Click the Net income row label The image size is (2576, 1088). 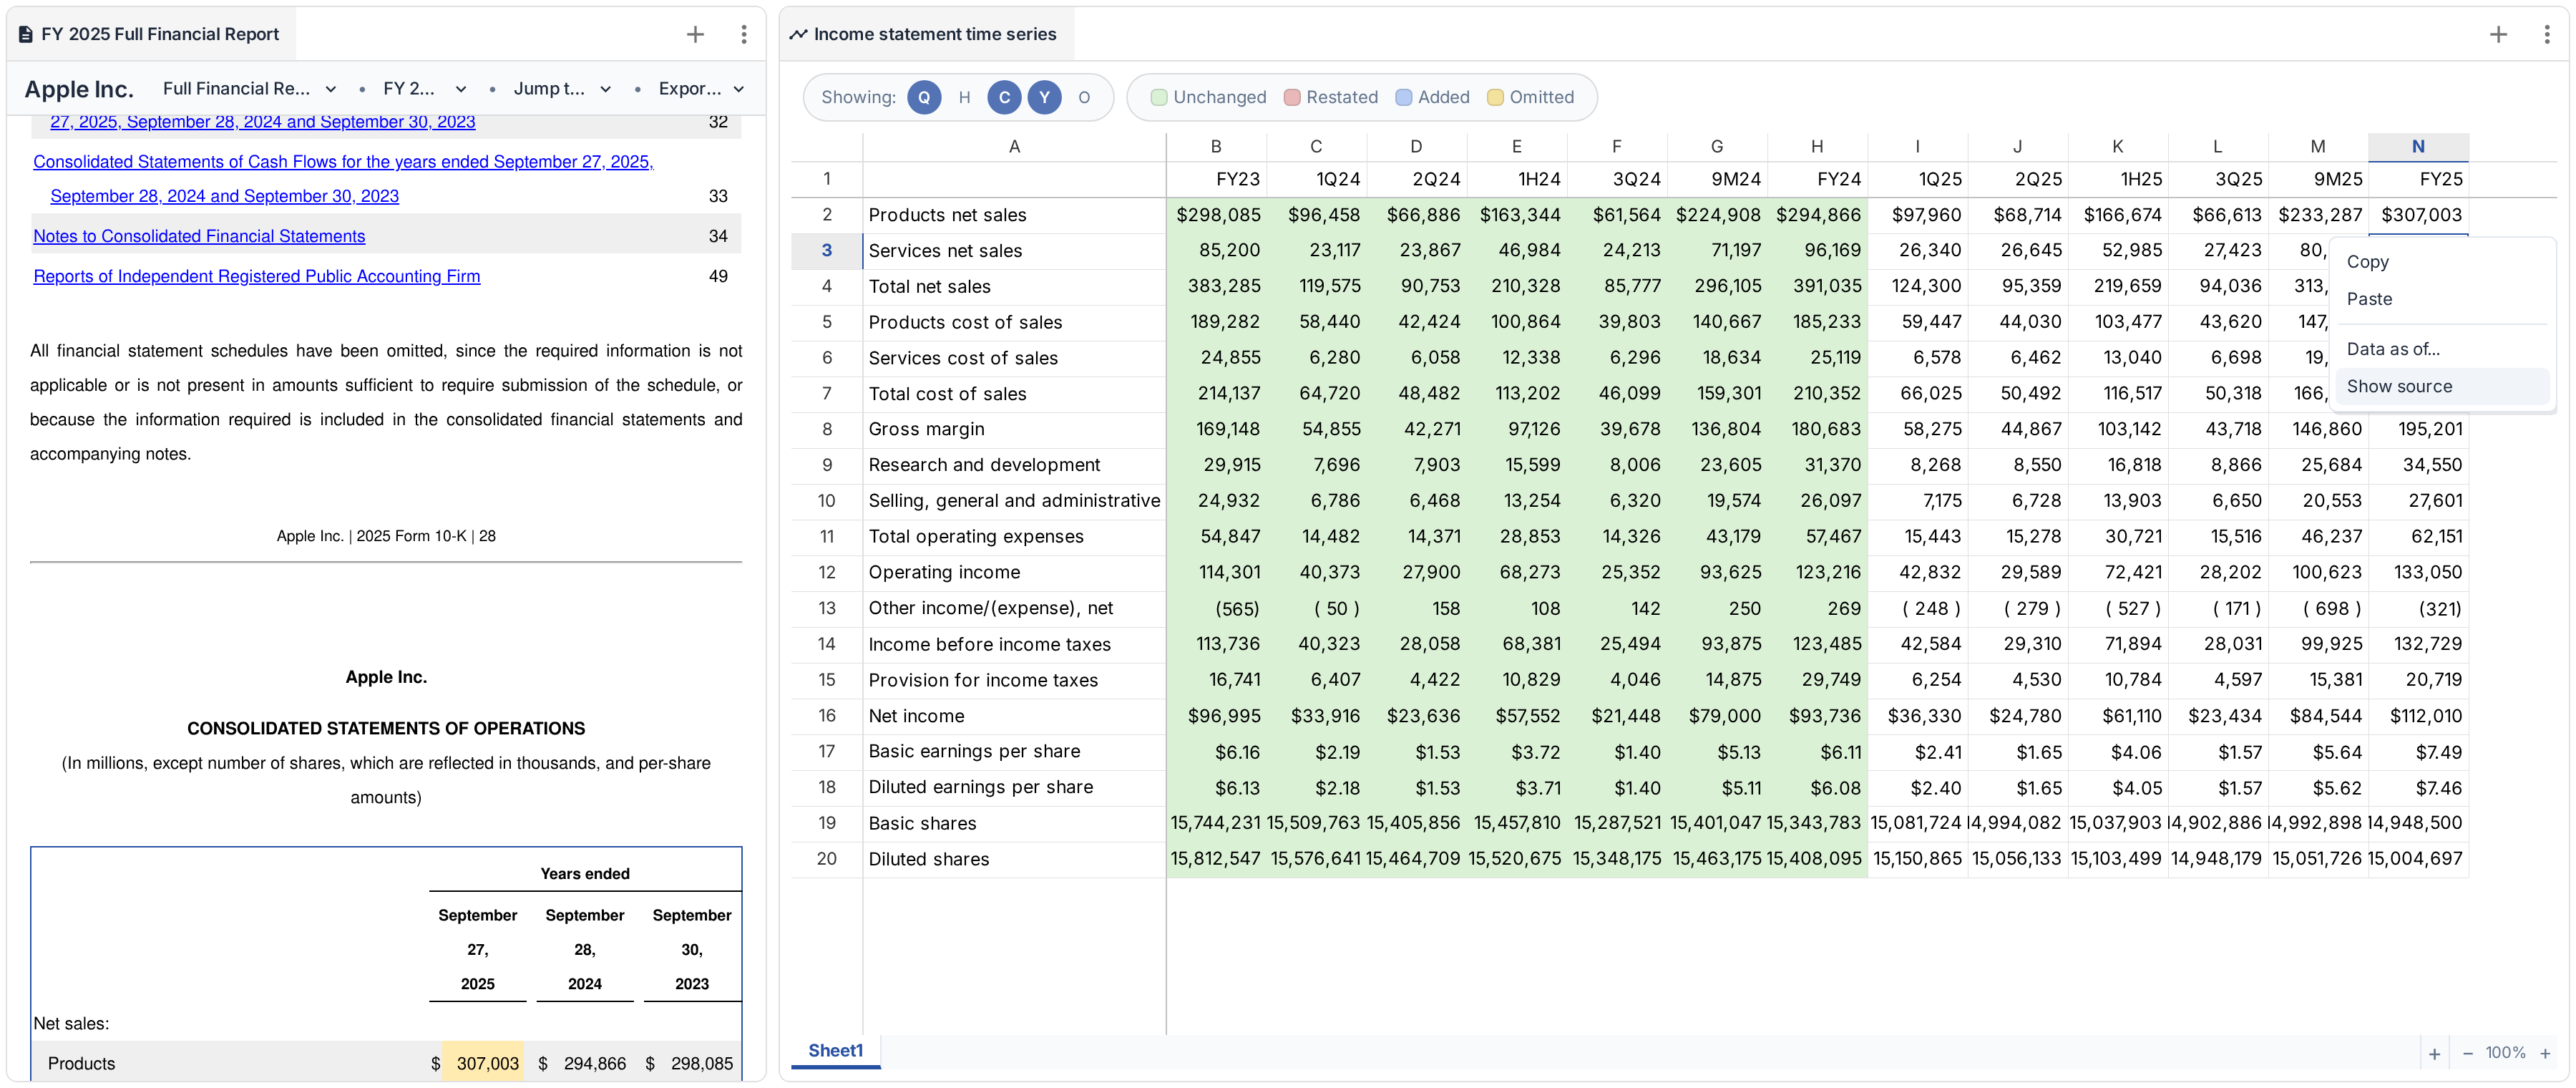(x=916, y=716)
